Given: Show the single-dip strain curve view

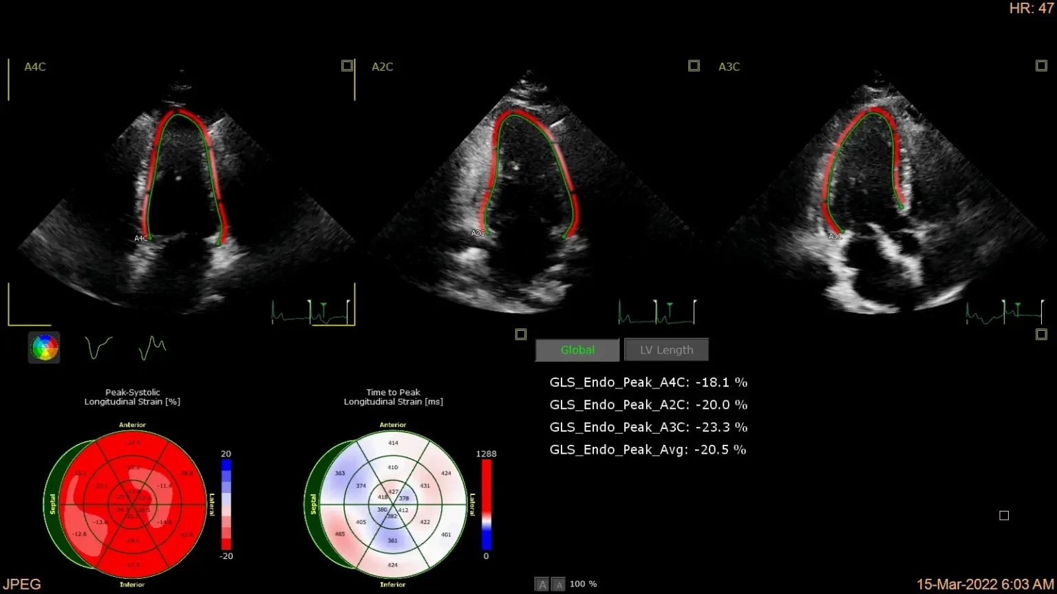Looking at the screenshot, I should tap(98, 347).
